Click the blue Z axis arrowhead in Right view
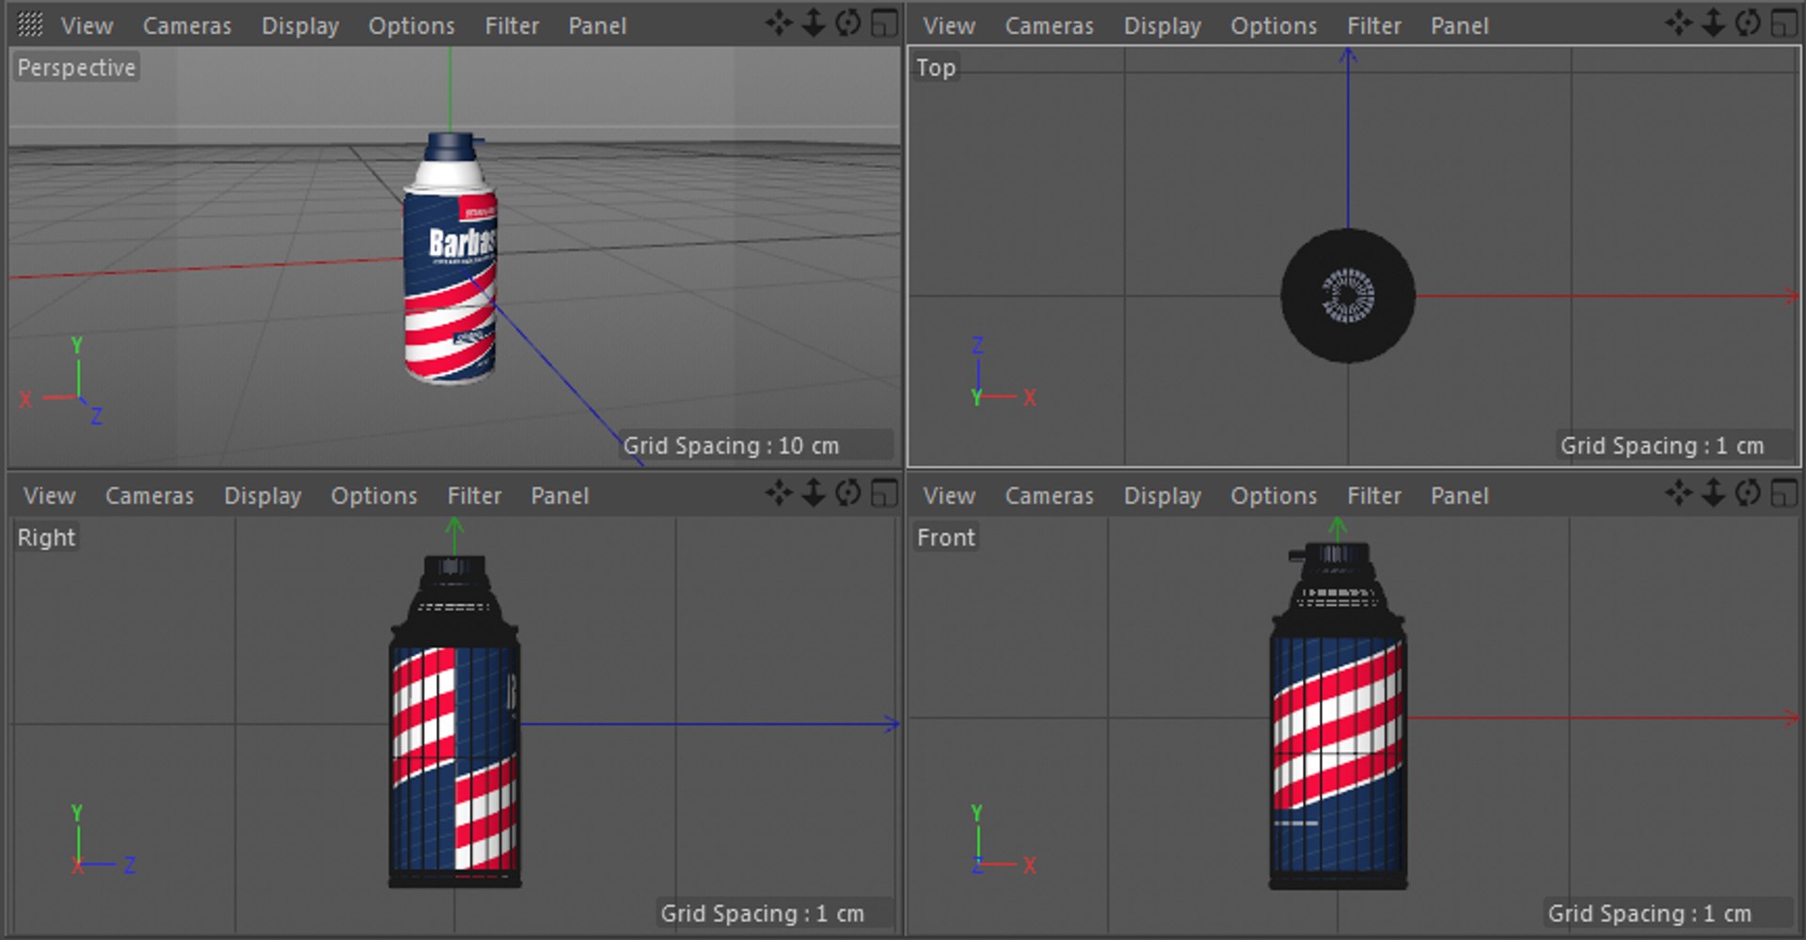Screen dimensions: 1806x940 pos(891,724)
